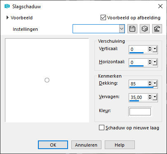Click the Verticaal value field showing 0
Screen dimensions: 167x154
(139, 49)
